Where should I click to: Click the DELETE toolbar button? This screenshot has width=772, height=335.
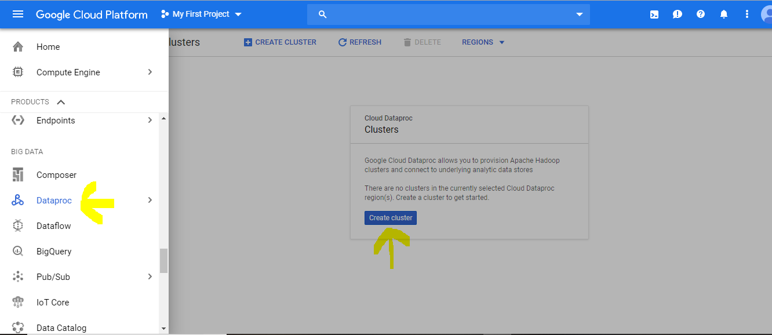pos(422,42)
